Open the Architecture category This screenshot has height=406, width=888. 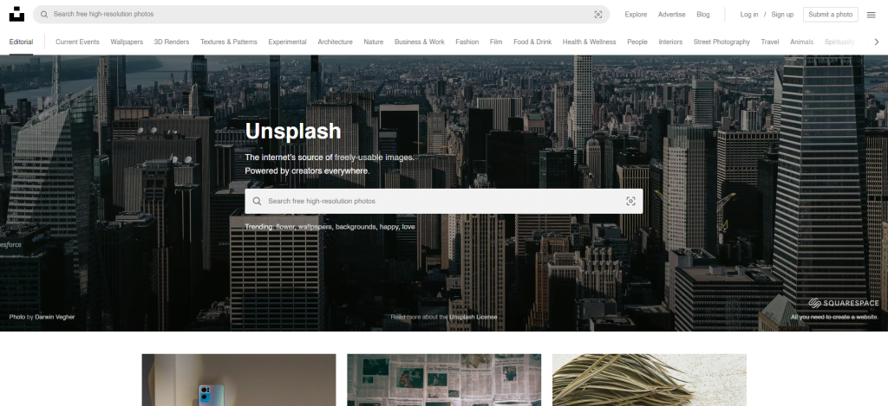pyautogui.click(x=335, y=42)
